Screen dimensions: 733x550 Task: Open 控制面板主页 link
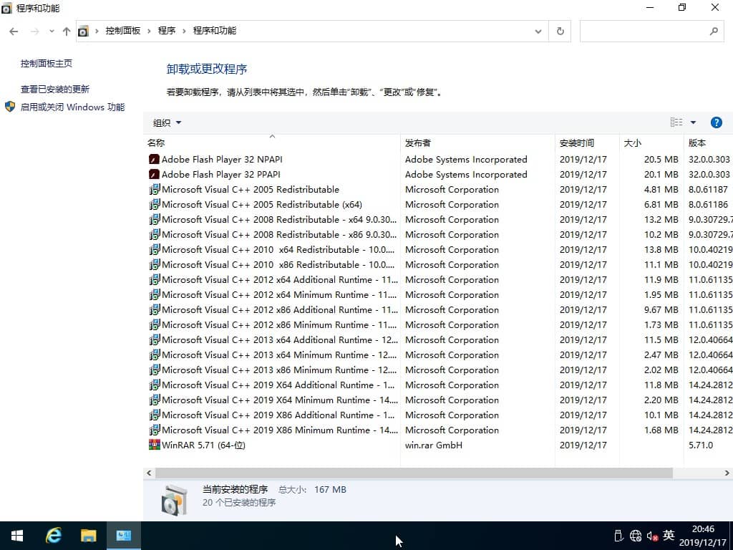pyautogui.click(x=47, y=64)
